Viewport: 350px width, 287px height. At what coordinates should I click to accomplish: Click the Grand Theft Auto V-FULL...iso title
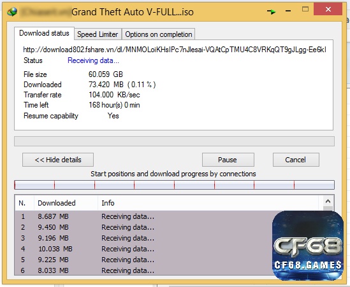(x=133, y=12)
